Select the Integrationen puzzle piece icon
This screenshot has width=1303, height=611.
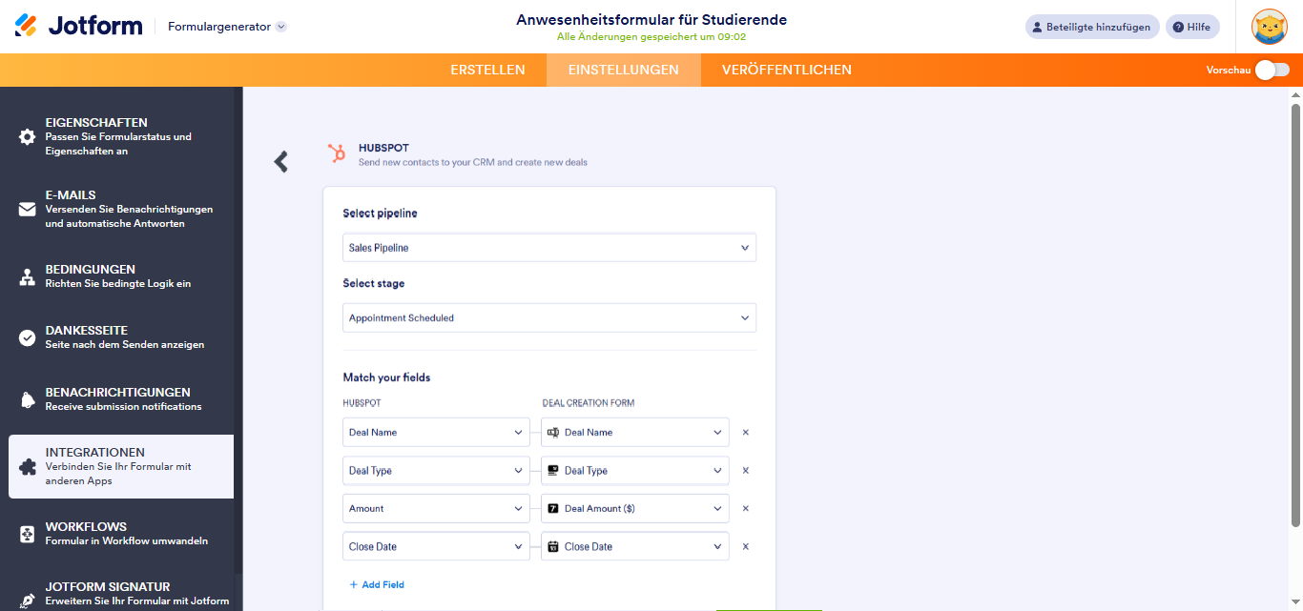point(27,466)
